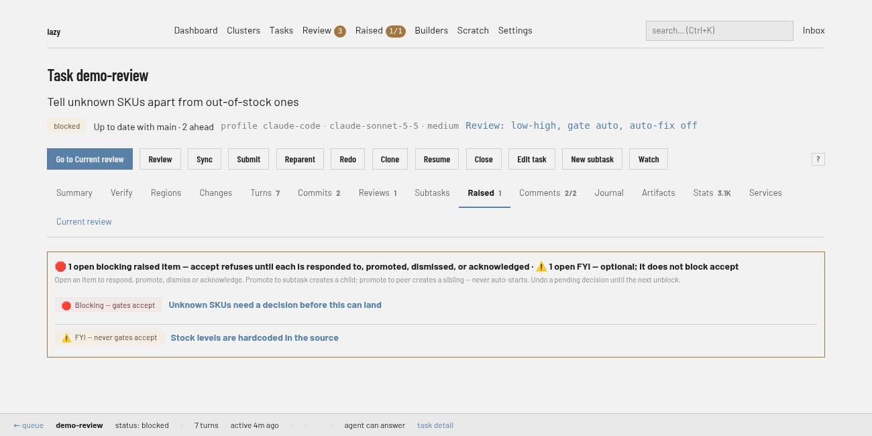Open the Builders nav item
This screenshot has width=872, height=436.
(431, 30)
